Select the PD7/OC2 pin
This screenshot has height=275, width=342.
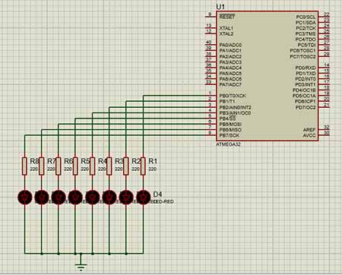(x=306, y=108)
